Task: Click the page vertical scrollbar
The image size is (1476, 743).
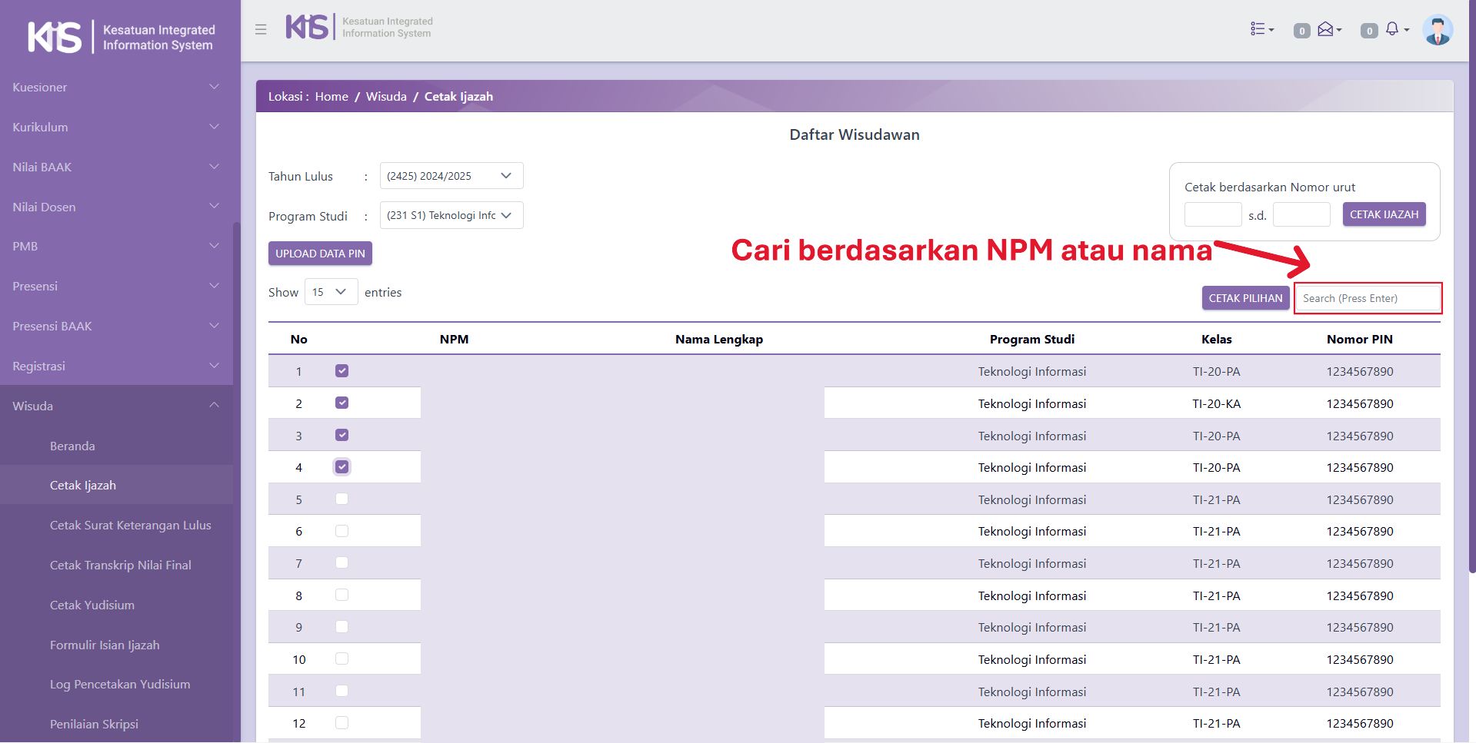Action: (1471, 307)
